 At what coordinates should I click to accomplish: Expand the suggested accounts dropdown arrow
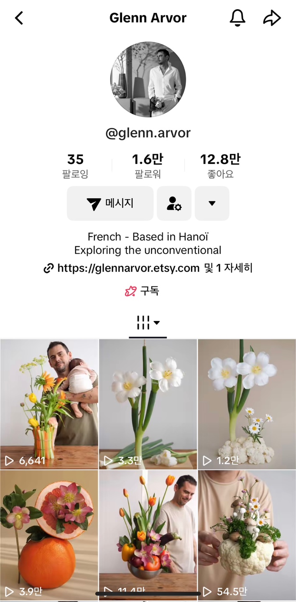(x=212, y=203)
